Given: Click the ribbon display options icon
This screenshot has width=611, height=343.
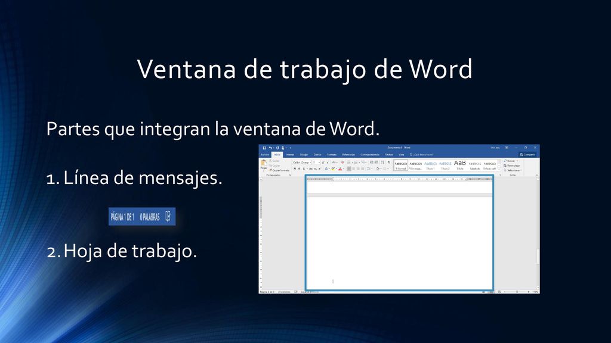Looking at the screenshot, I should point(507,148).
